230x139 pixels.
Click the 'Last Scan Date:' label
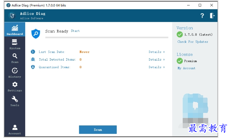coord(52,52)
